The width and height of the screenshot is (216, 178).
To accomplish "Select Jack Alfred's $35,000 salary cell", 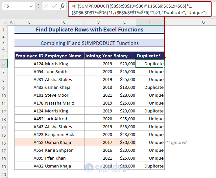I will pyautogui.click(x=124, y=119).
